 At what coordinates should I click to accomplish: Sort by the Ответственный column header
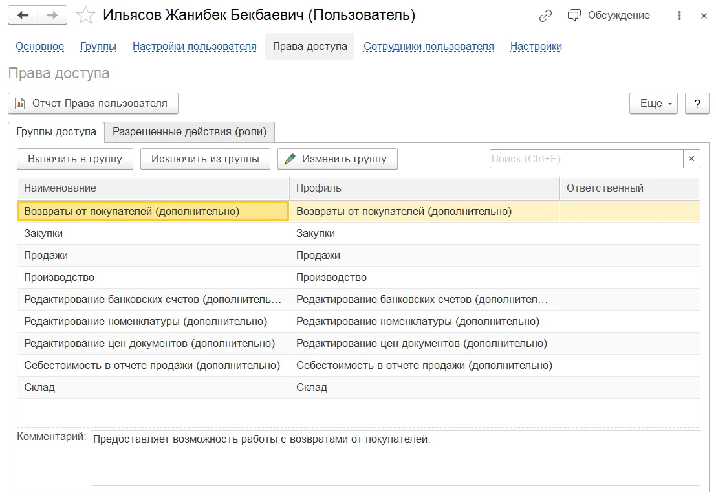[630, 188]
